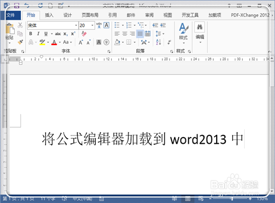The height and width of the screenshot is (203, 275).
Task: Toggle Italic formatting
Action: [38, 33]
